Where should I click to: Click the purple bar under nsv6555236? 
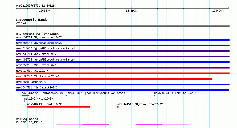122,68
